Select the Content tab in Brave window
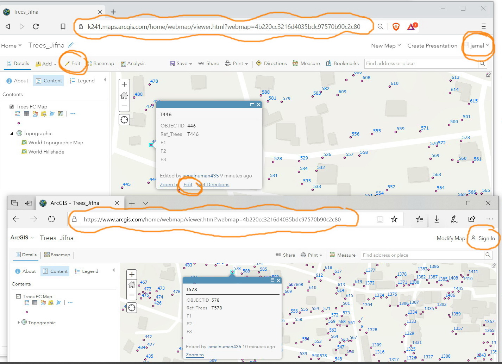 49,81
